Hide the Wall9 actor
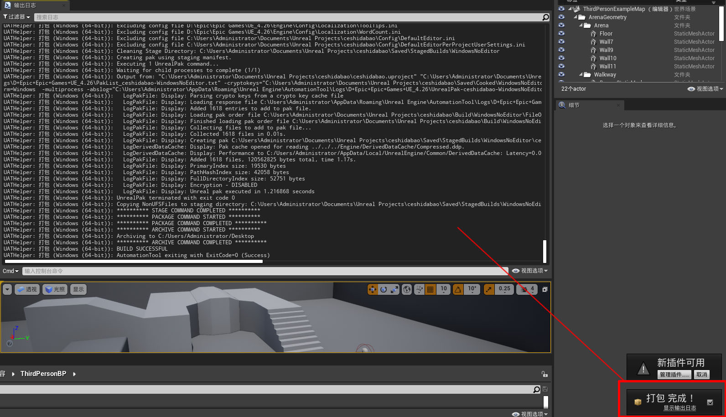 pos(561,50)
